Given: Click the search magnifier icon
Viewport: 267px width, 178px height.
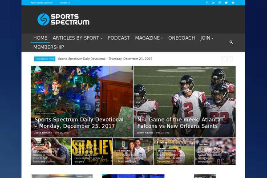Looking at the screenshot, I should 231,42.
